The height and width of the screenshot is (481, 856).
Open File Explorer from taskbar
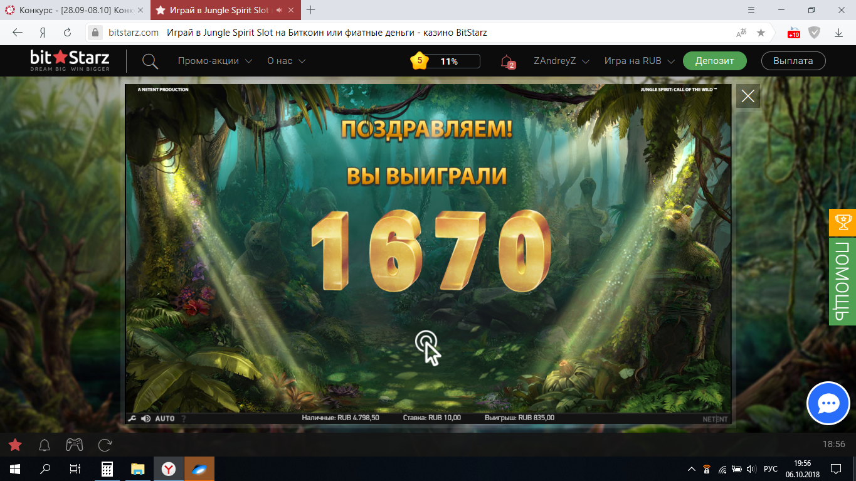point(138,468)
